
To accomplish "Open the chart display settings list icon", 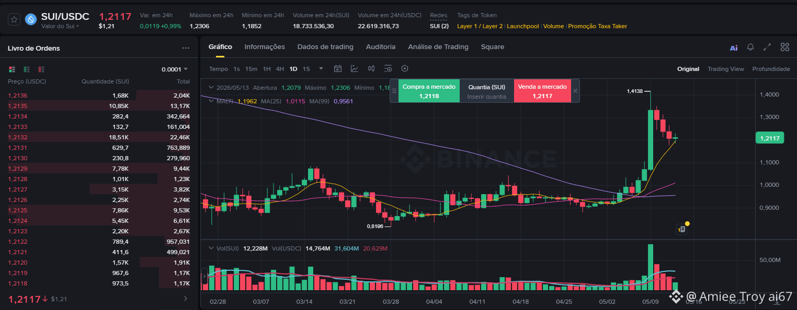I will point(388,68).
